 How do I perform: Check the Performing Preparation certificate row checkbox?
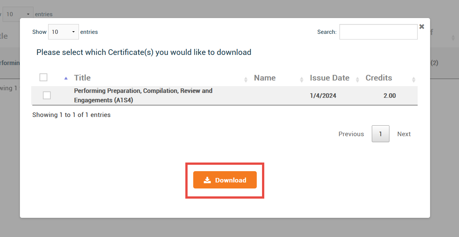point(47,96)
